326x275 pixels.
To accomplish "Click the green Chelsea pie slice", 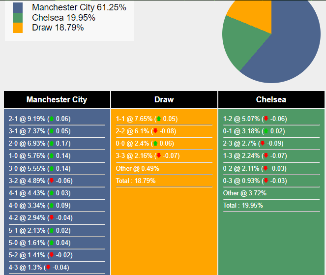I will 243,42.
